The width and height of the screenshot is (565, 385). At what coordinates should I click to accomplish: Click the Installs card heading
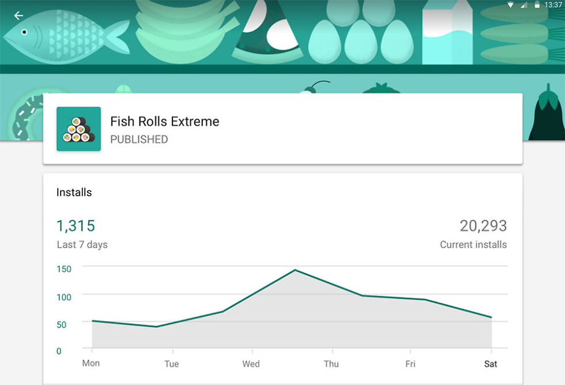click(74, 192)
